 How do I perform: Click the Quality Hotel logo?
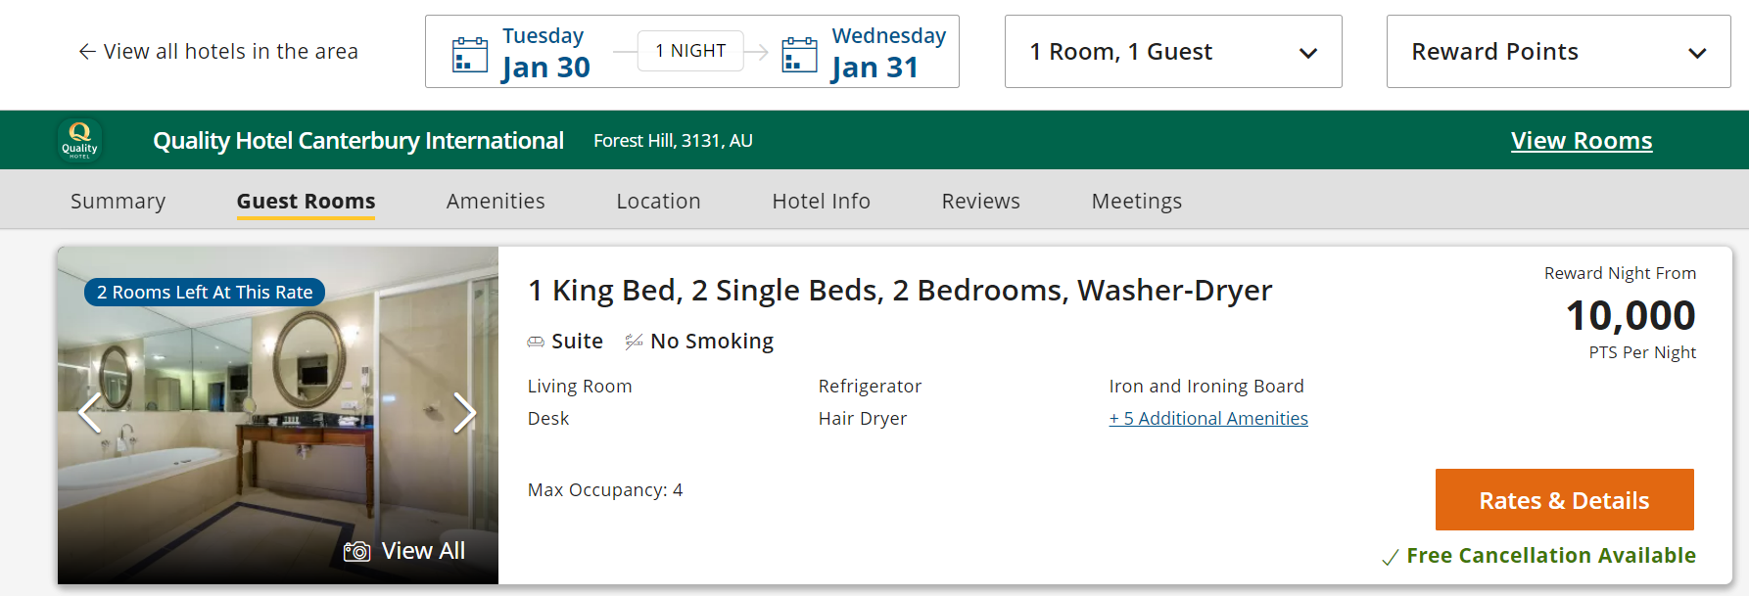[x=79, y=140]
